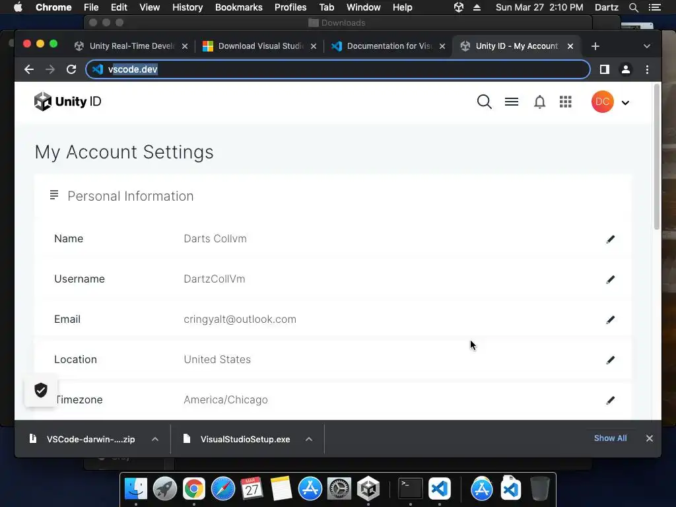Screen dimensions: 676x507
Task: Close the Download Visual Studio tab
Action: tap(314, 46)
